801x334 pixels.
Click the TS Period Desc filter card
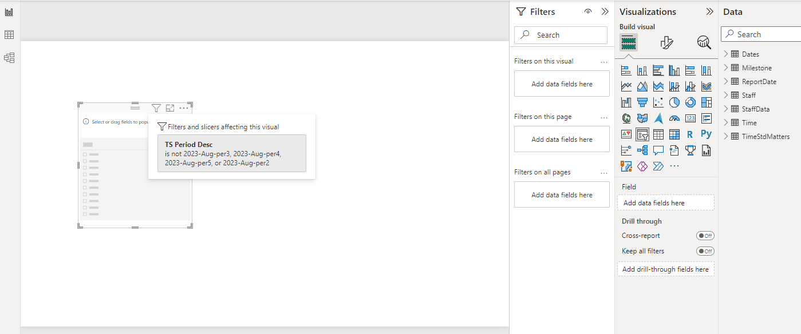pyautogui.click(x=232, y=153)
